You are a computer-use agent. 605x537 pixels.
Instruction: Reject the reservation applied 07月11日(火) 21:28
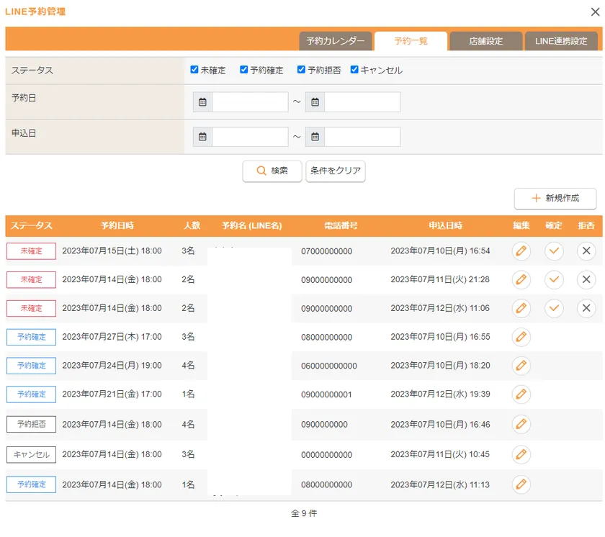(x=586, y=279)
